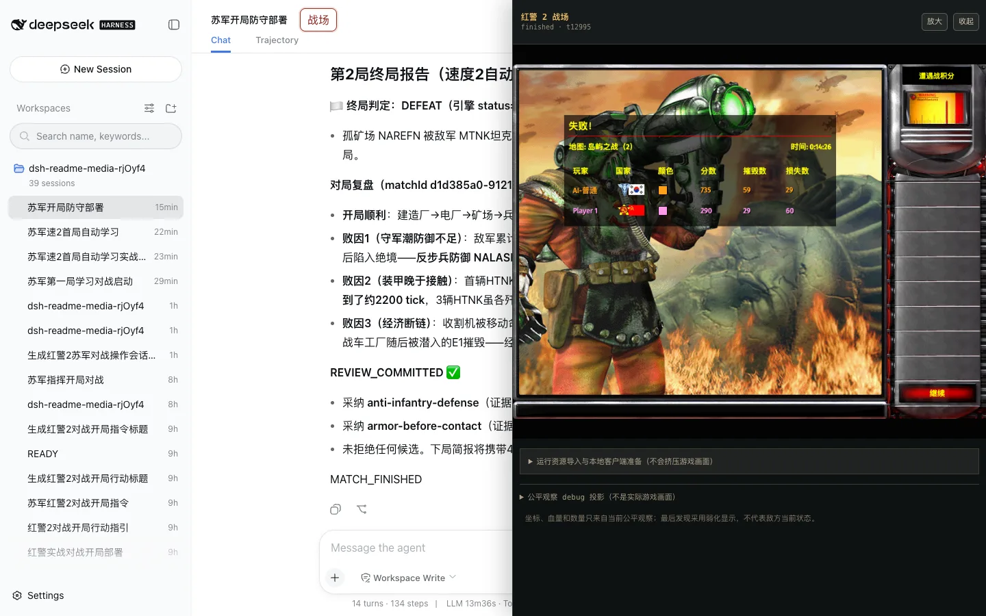986x616 pixels.
Task: Open session 苏军第一局学习对战启动
Action: click(x=96, y=281)
